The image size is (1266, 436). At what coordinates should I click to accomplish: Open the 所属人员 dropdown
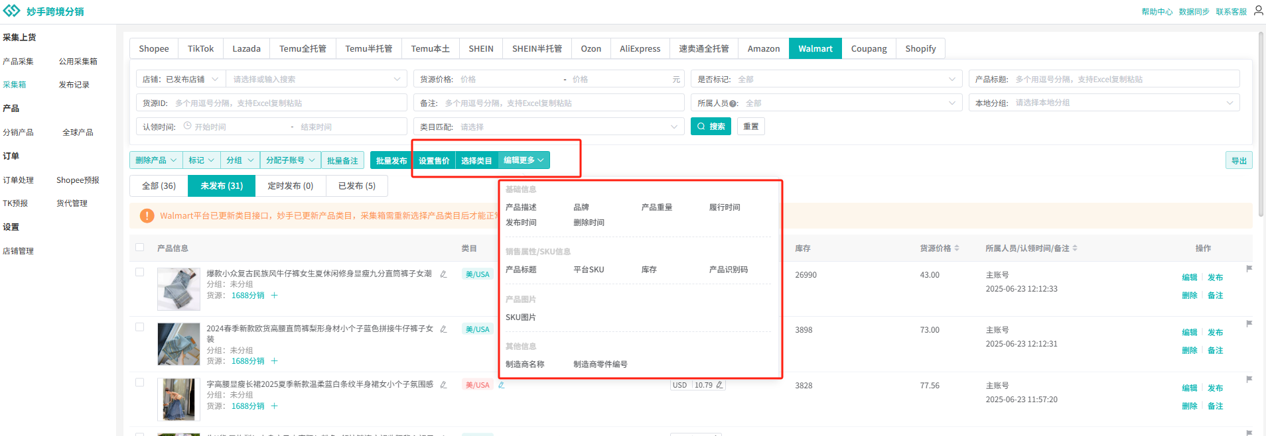[827, 103]
